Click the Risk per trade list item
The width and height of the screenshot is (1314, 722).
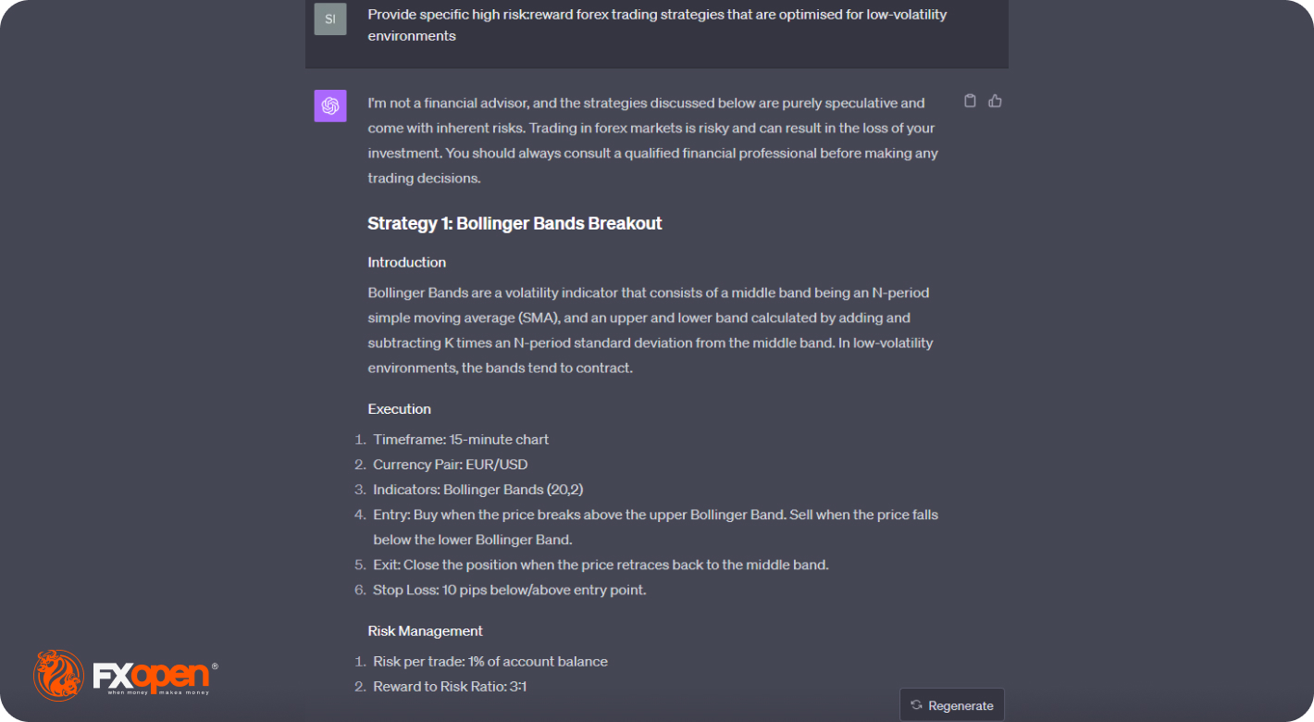(x=490, y=662)
